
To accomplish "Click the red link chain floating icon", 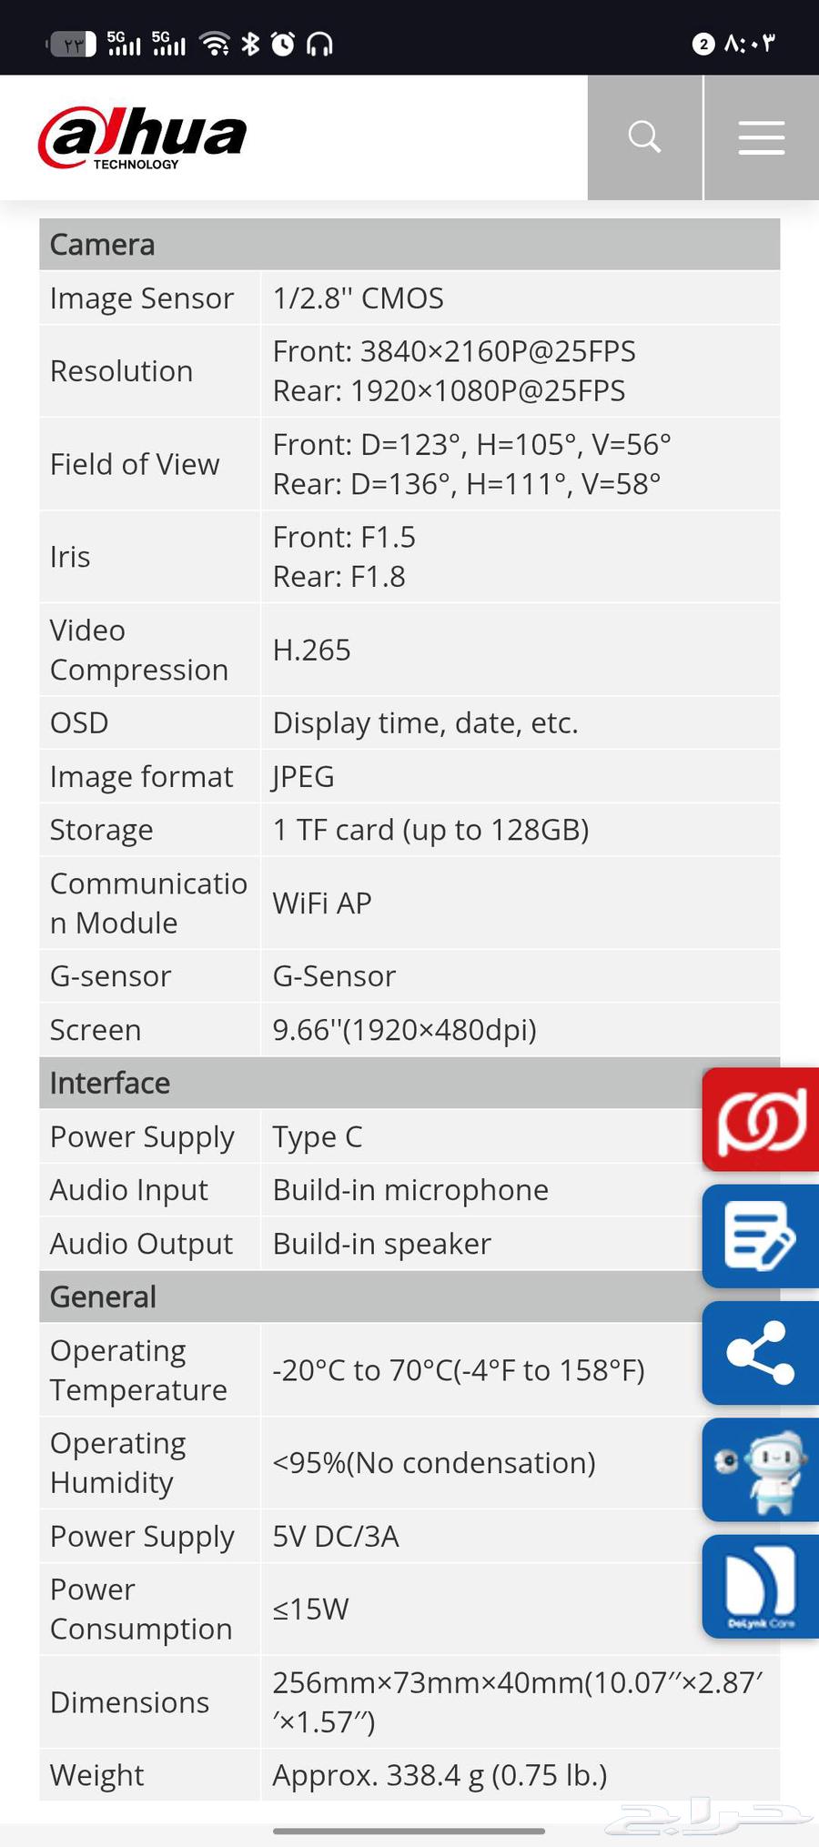I will point(761,1119).
